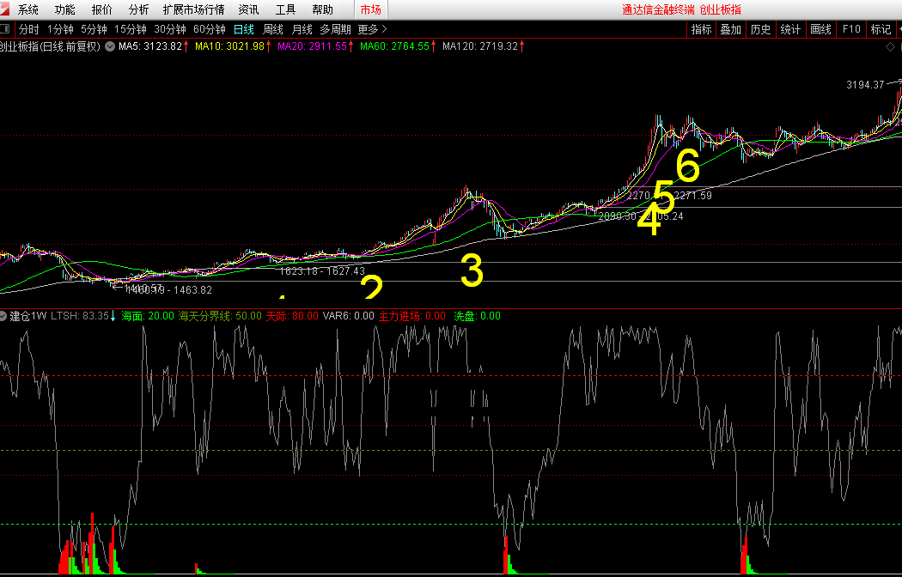Click the 海天分界线: 50.00 label
Screen dimensions: 902x577
[220, 315]
